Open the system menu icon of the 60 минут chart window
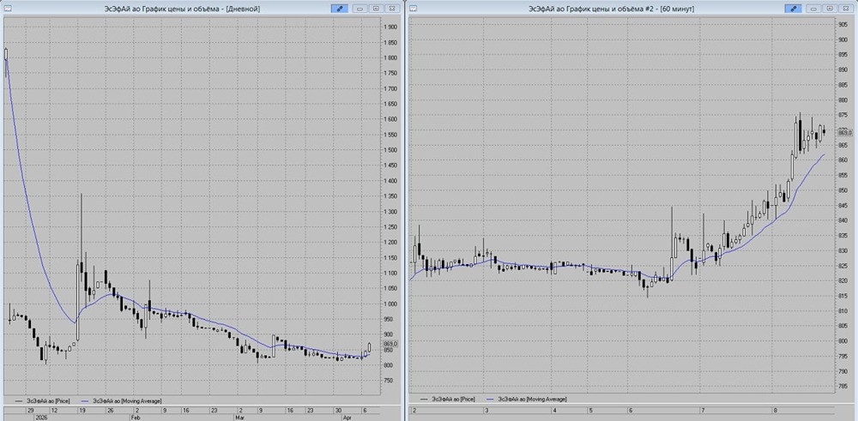Image resolution: width=858 pixels, height=421 pixels. 414,9
